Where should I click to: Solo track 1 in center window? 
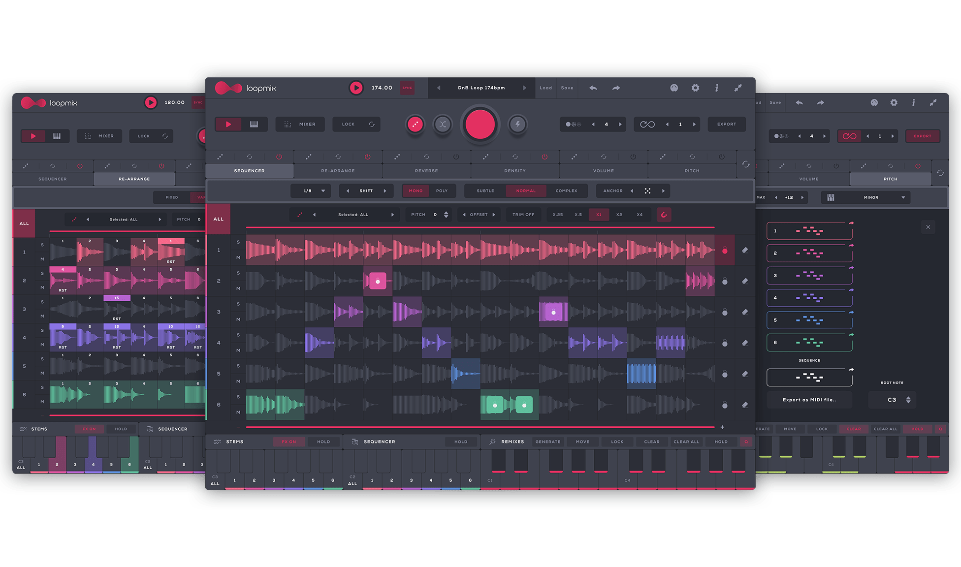point(238,242)
